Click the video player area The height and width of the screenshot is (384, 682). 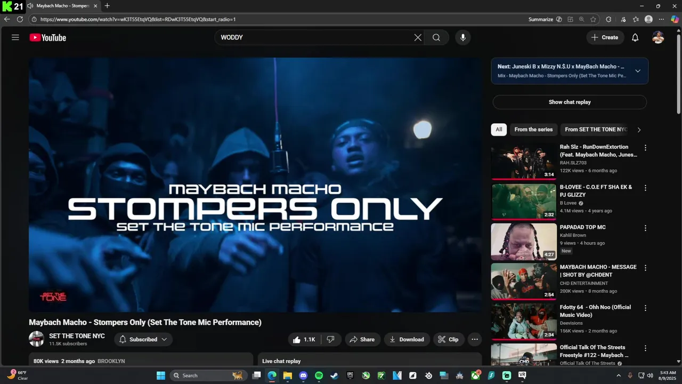[255, 185]
